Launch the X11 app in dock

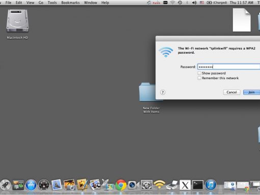click(185, 185)
